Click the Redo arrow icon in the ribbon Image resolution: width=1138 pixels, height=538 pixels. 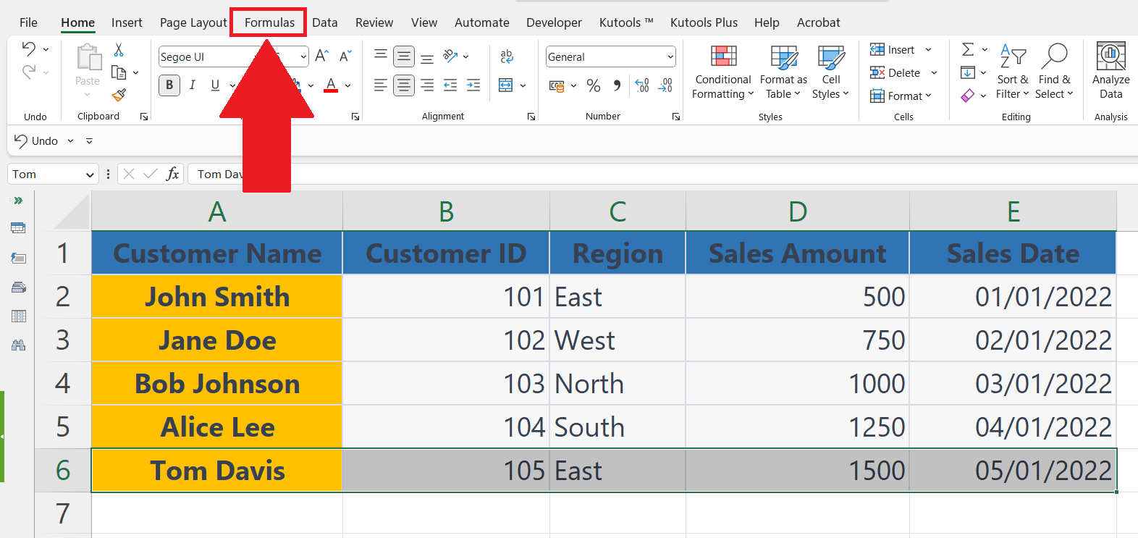(x=29, y=72)
